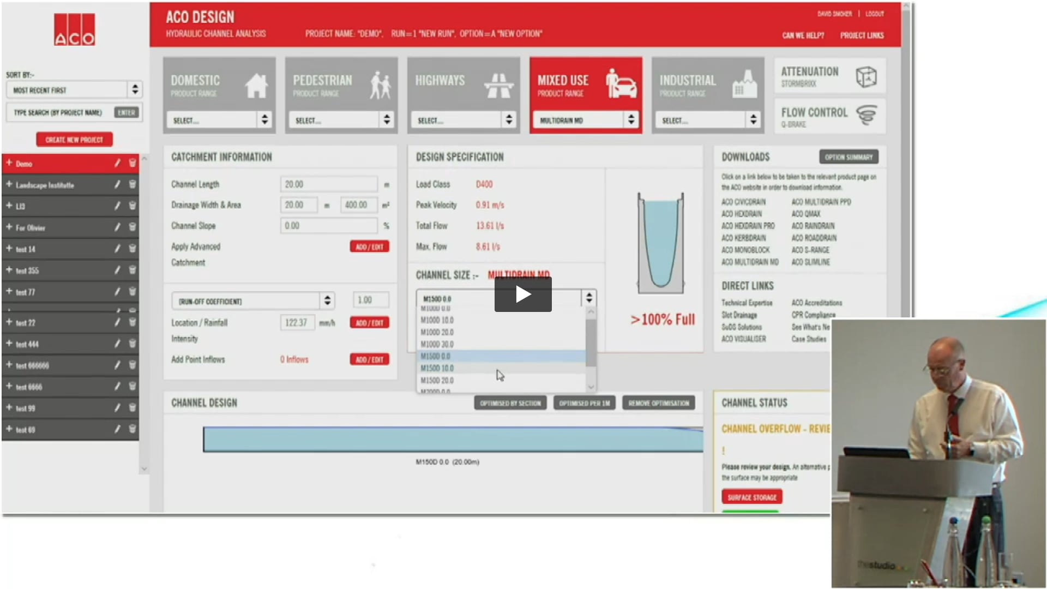Click Create New Project button
This screenshot has height=589, width=1047.
click(75, 140)
